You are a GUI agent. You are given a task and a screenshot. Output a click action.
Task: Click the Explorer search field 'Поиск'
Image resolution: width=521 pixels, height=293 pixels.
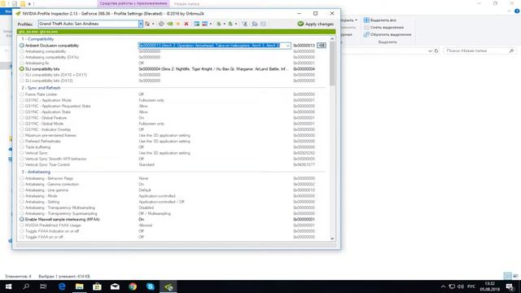tap(476, 50)
